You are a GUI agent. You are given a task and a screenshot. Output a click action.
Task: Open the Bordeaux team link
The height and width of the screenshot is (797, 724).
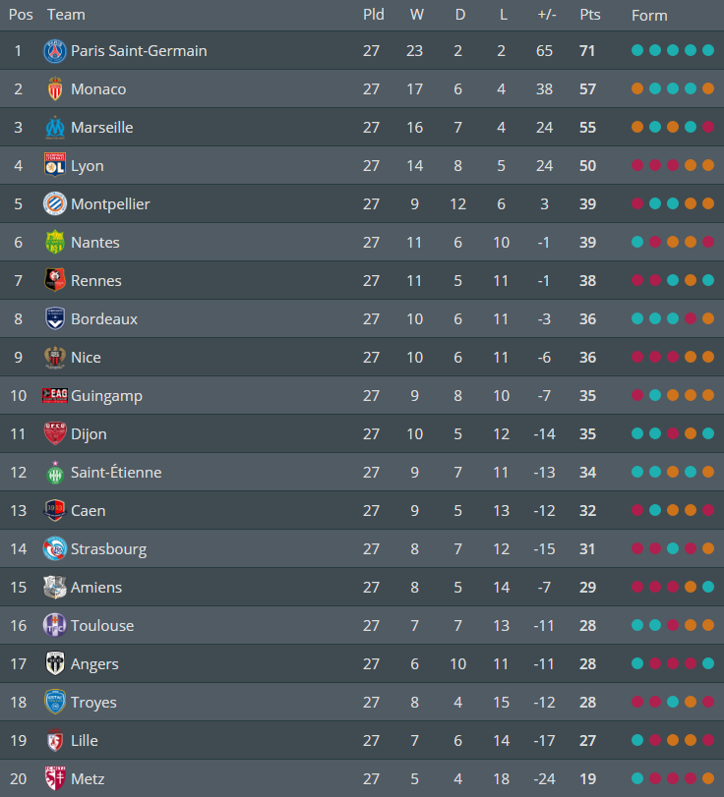coord(104,319)
